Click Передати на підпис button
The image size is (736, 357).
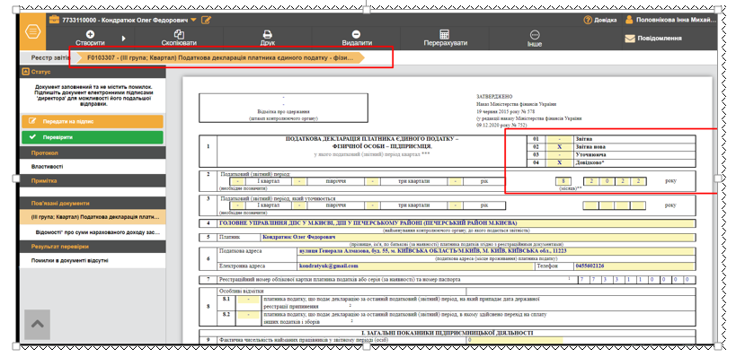coord(93,121)
